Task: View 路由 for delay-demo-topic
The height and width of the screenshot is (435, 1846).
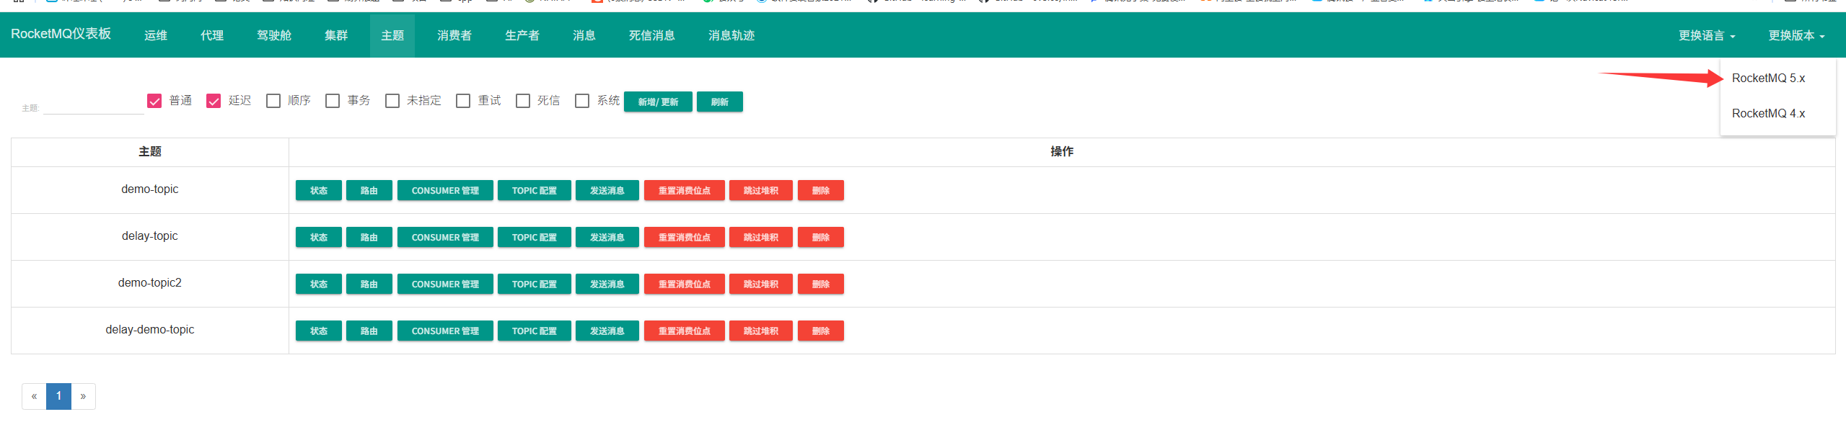Action: (369, 331)
